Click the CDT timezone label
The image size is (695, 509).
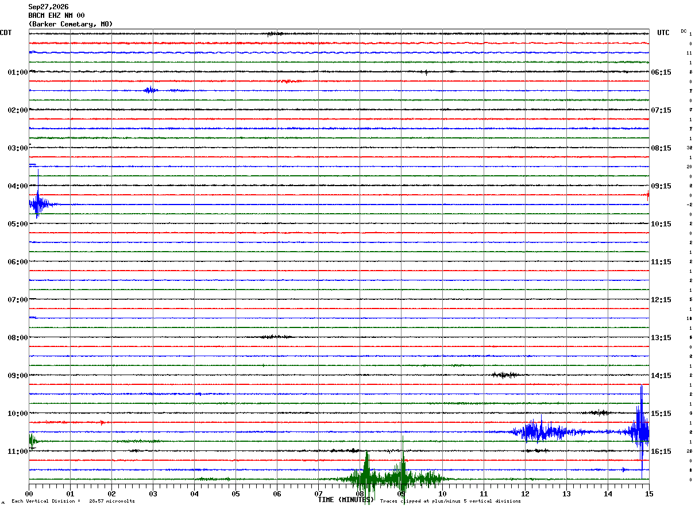tap(6, 33)
